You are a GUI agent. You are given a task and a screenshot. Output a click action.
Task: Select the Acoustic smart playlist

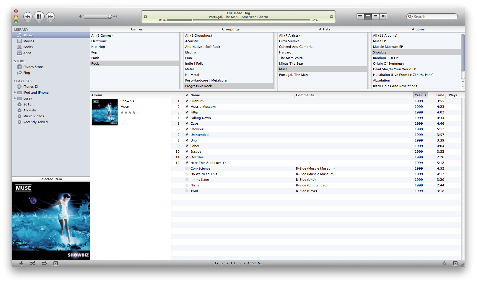(51, 110)
